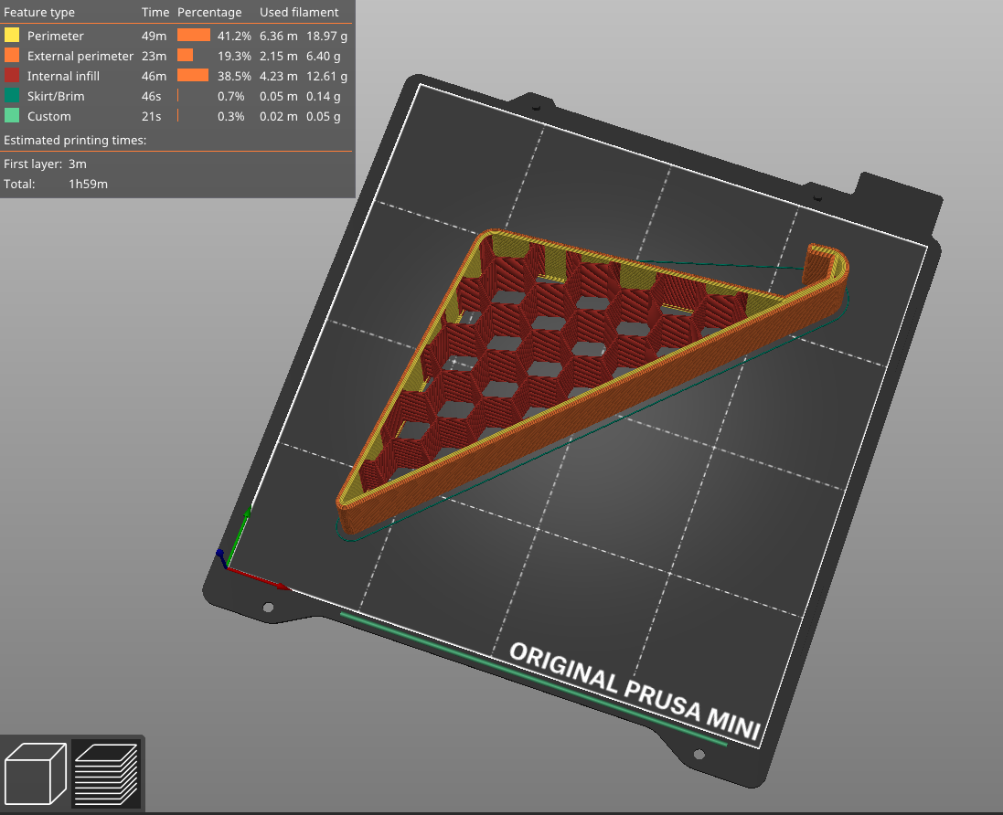Click the Feature type column header

click(39, 13)
